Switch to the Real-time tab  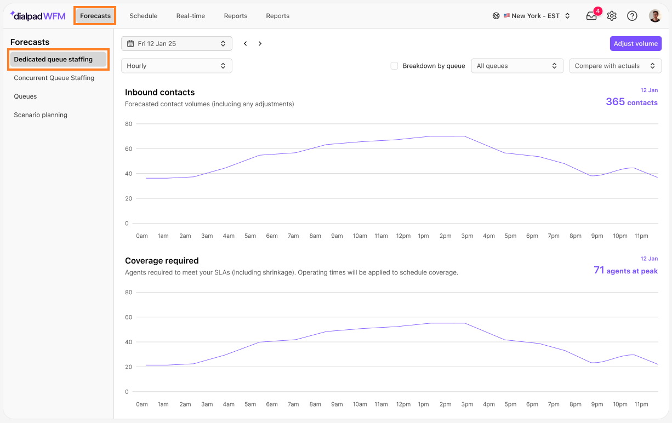pyautogui.click(x=191, y=16)
